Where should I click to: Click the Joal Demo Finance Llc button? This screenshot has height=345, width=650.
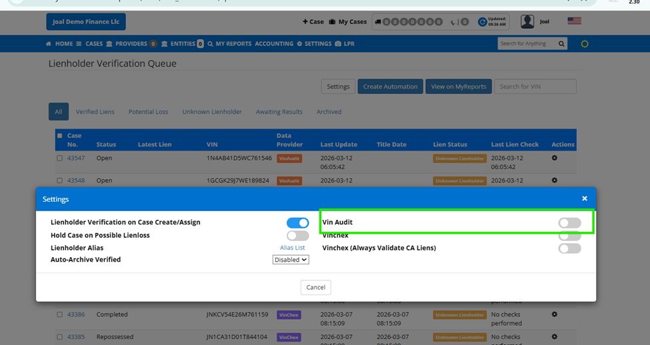[86, 21]
